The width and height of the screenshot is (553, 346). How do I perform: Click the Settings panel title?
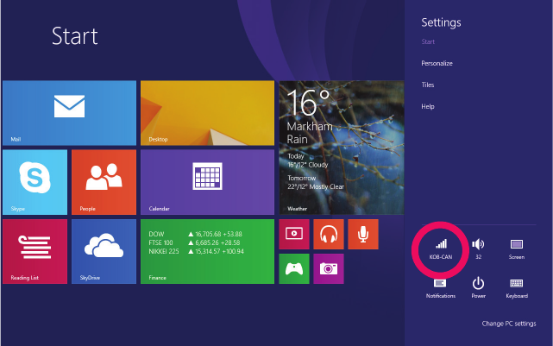[441, 22]
